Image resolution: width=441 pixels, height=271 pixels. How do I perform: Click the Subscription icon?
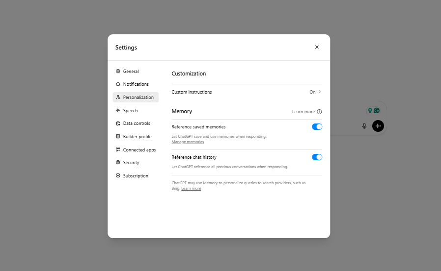[x=118, y=176]
